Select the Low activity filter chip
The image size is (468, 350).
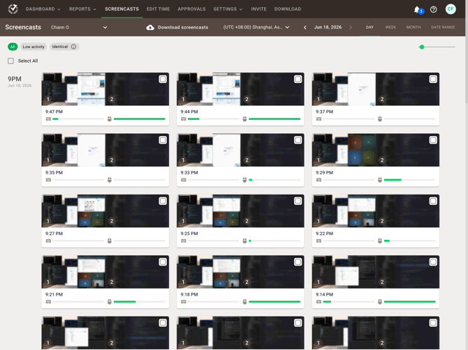pyautogui.click(x=34, y=47)
